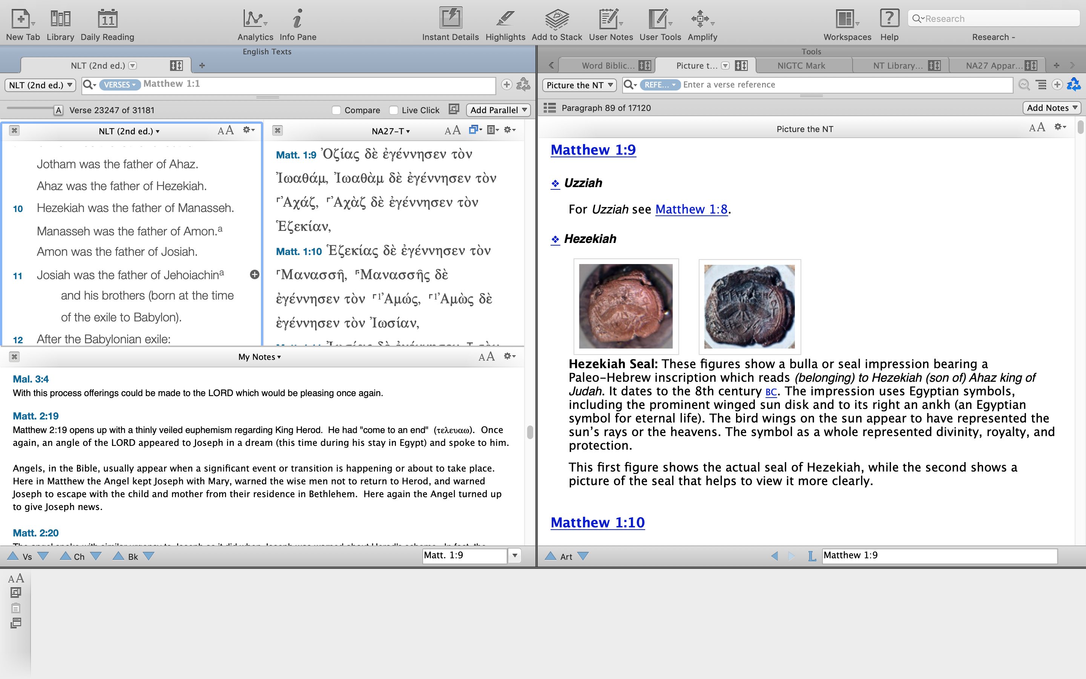Viewport: 1086px width, 679px height.
Task: Open the Daily Reading calendar icon
Action: pos(107,19)
